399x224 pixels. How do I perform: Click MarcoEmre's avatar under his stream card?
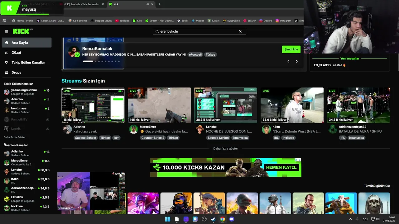click(x=133, y=129)
